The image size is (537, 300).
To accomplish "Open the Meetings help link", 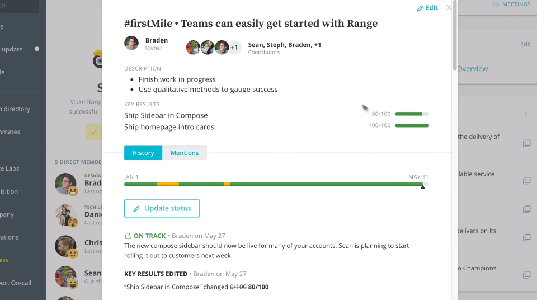I will (512, 4).
